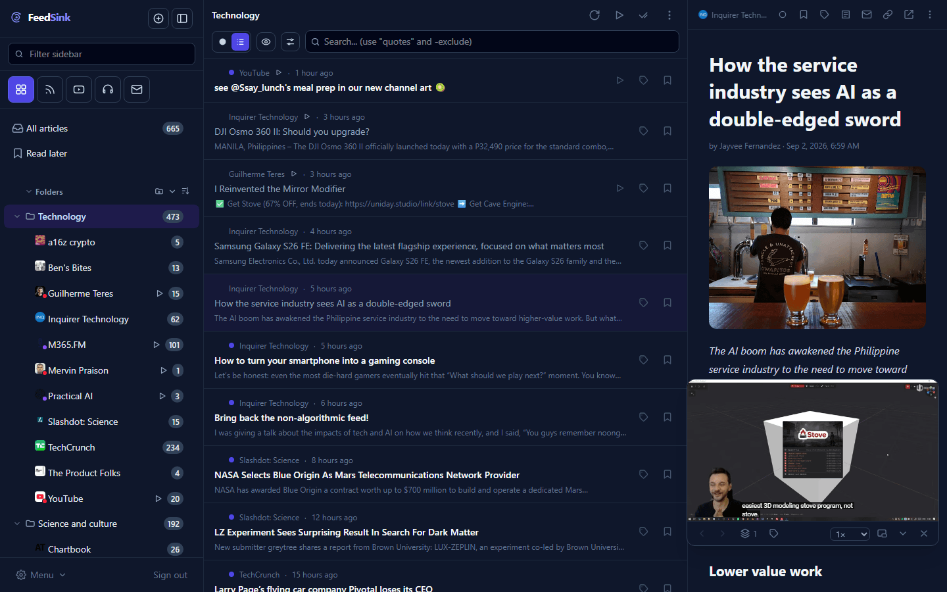Refresh the Technology feed list
947x592 pixels.
(595, 15)
